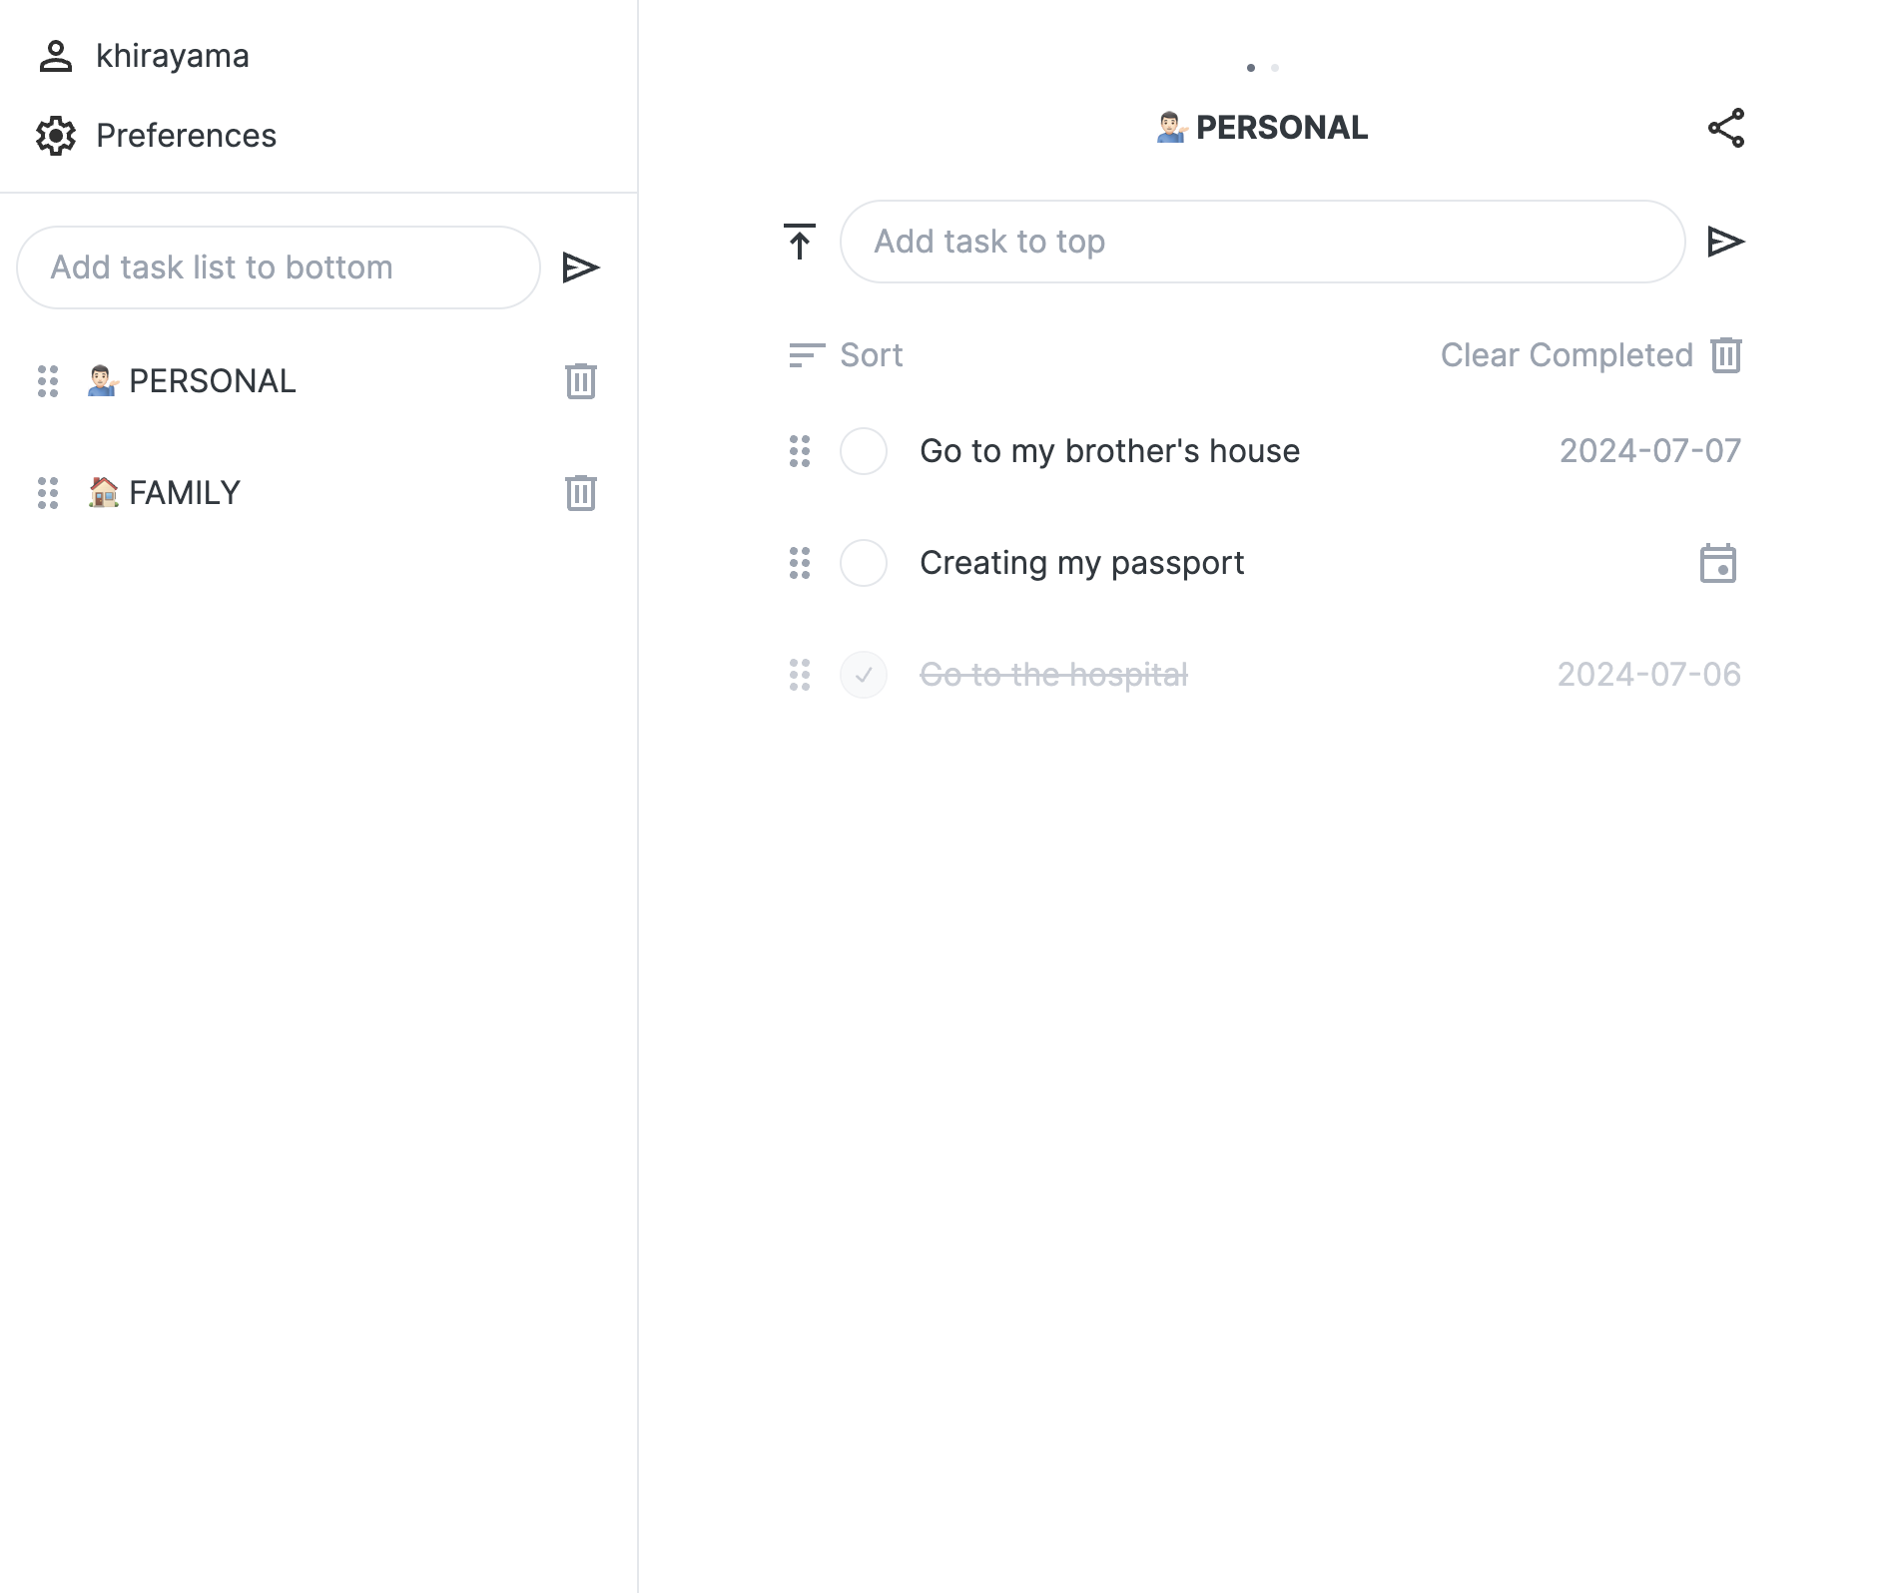Viewport: 1887px width, 1593px height.
Task: Select the FAMILY task list
Action: point(165,493)
